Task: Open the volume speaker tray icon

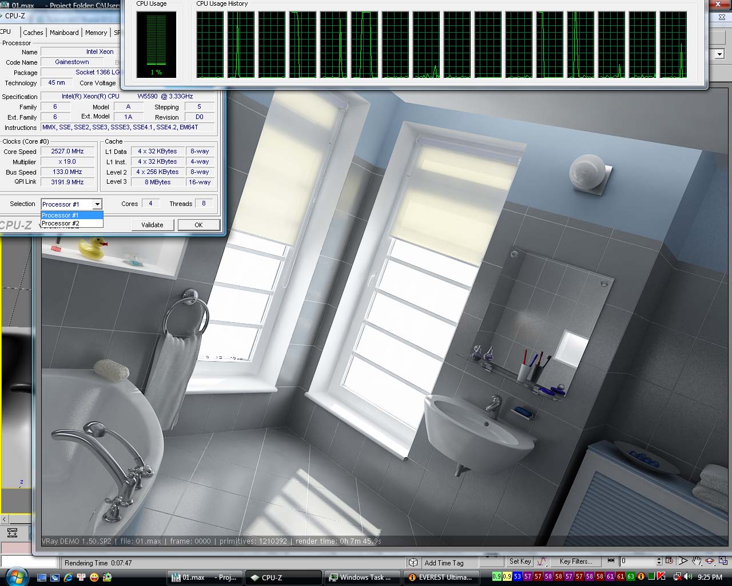Action: [687, 576]
